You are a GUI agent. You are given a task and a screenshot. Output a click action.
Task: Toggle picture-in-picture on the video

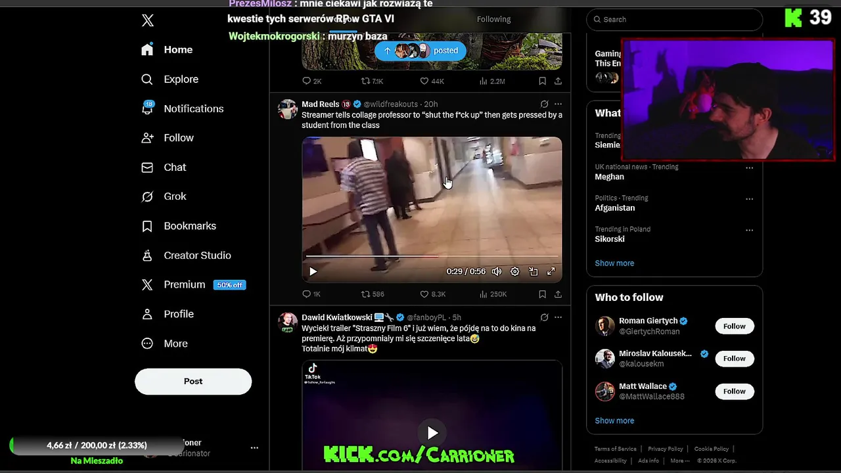coord(533,271)
